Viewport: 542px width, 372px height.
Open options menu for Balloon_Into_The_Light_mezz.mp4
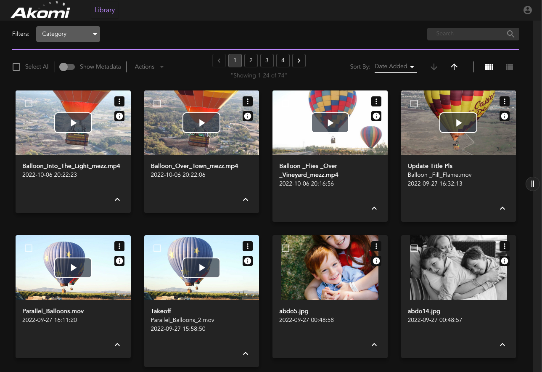[x=119, y=101]
